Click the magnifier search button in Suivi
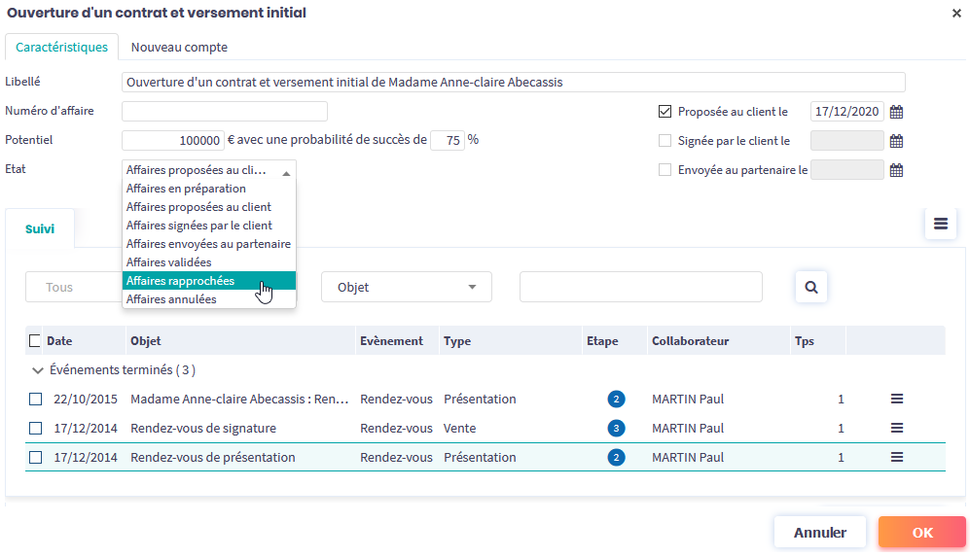The width and height of the screenshot is (970, 557). point(810,288)
